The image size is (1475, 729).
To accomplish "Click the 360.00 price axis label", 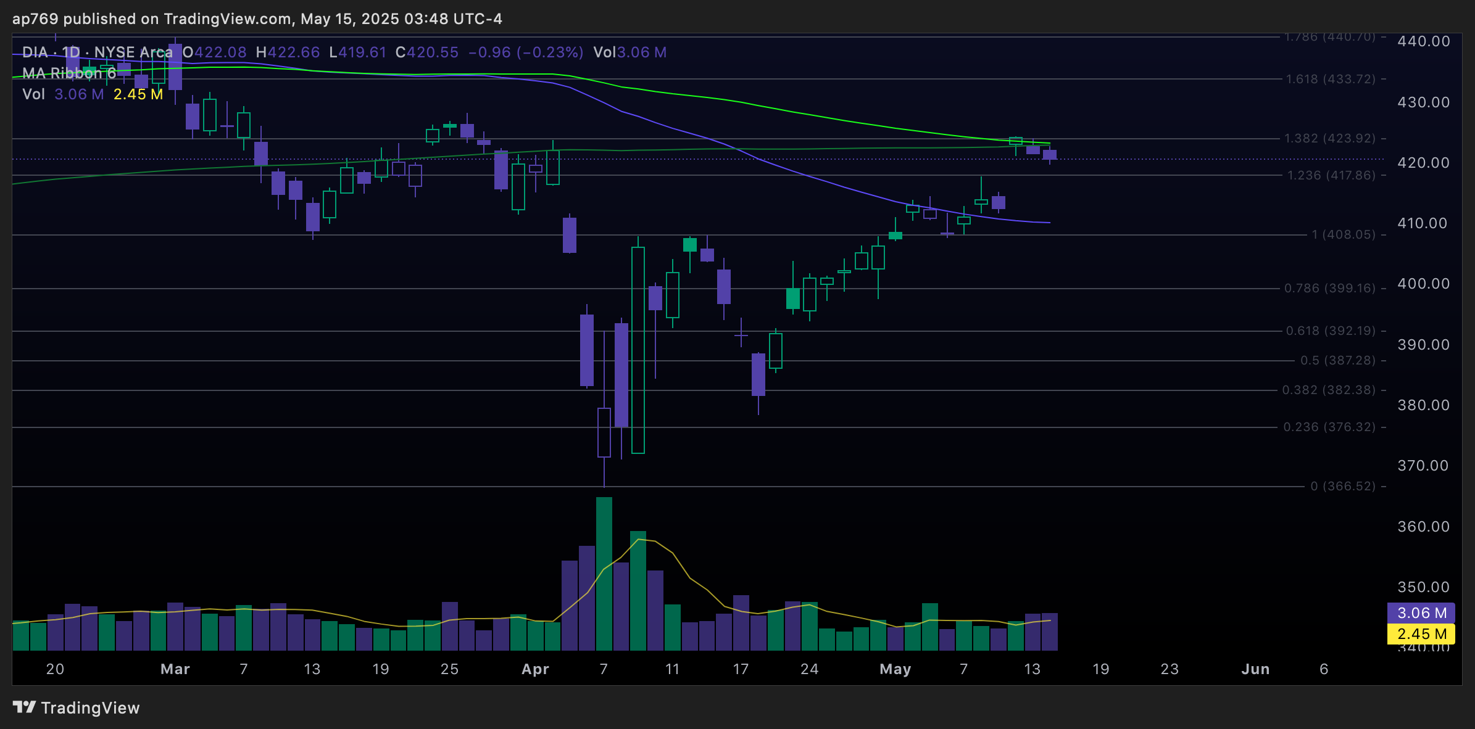I will click(x=1424, y=526).
